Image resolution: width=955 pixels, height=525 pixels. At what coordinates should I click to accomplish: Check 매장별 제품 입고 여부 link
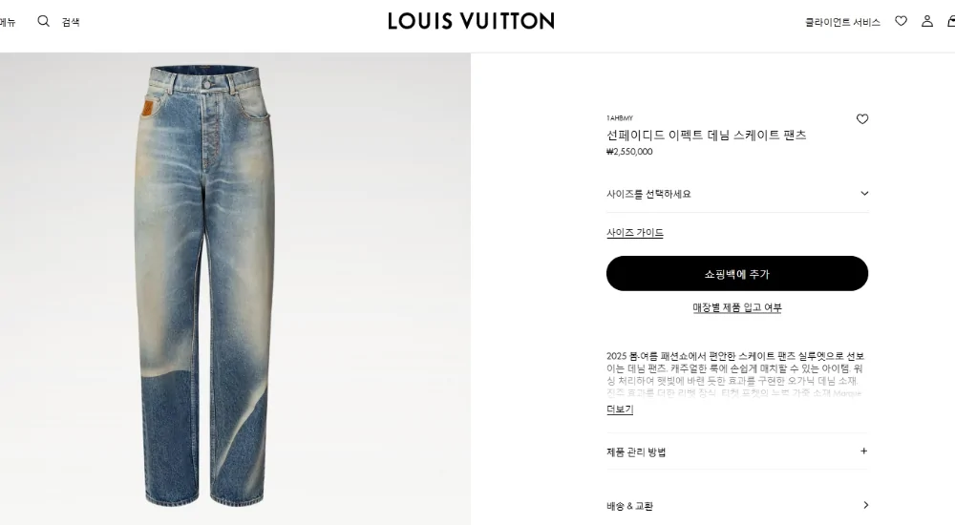(737, 307)
